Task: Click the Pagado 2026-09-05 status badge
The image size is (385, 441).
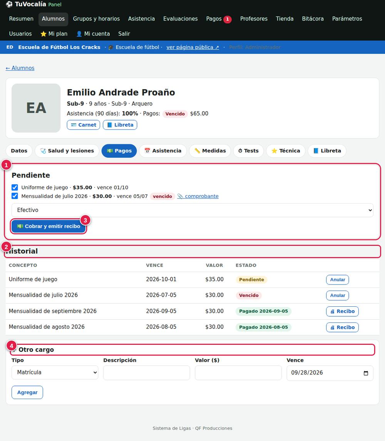Action: click(263, 311)
